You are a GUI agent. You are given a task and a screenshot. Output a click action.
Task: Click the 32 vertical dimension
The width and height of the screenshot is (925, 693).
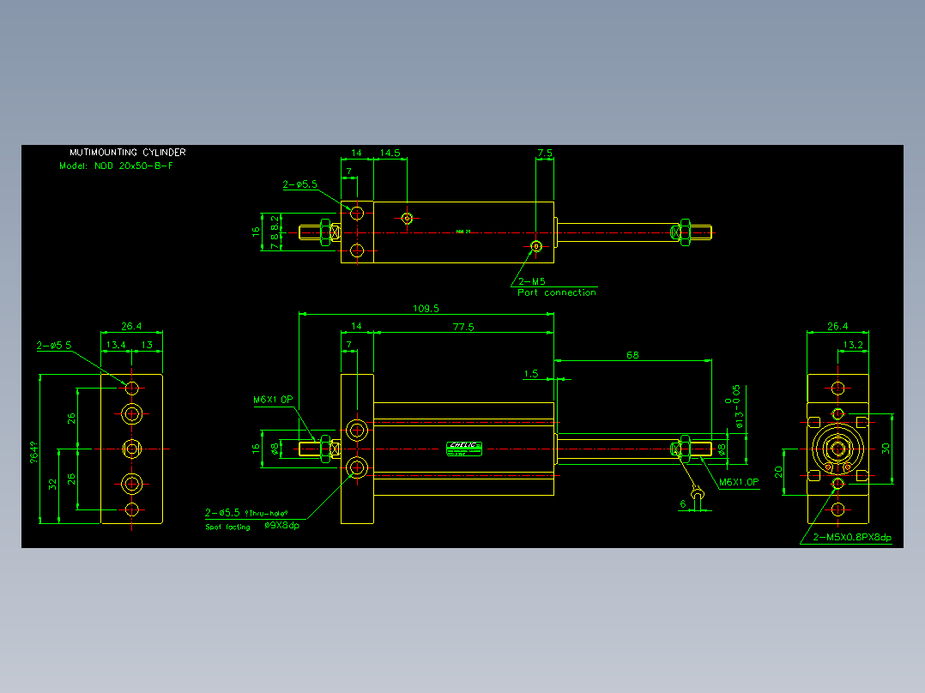pos(52,485)
